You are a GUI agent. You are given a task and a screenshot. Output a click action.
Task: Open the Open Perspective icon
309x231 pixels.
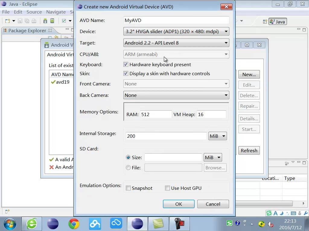[x=265, y=22]
